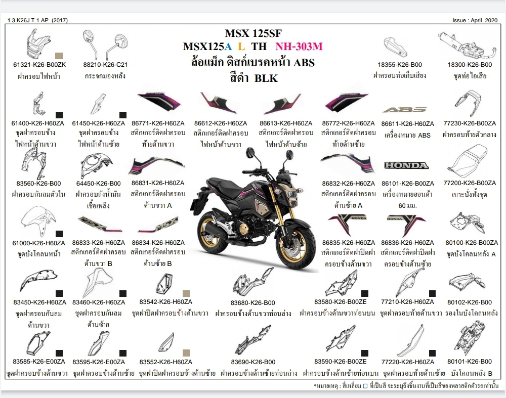Click the side cover image above 83585-K26-E00ZA
The width and height of the screenshot is (506, 398).
coord(38,343)
